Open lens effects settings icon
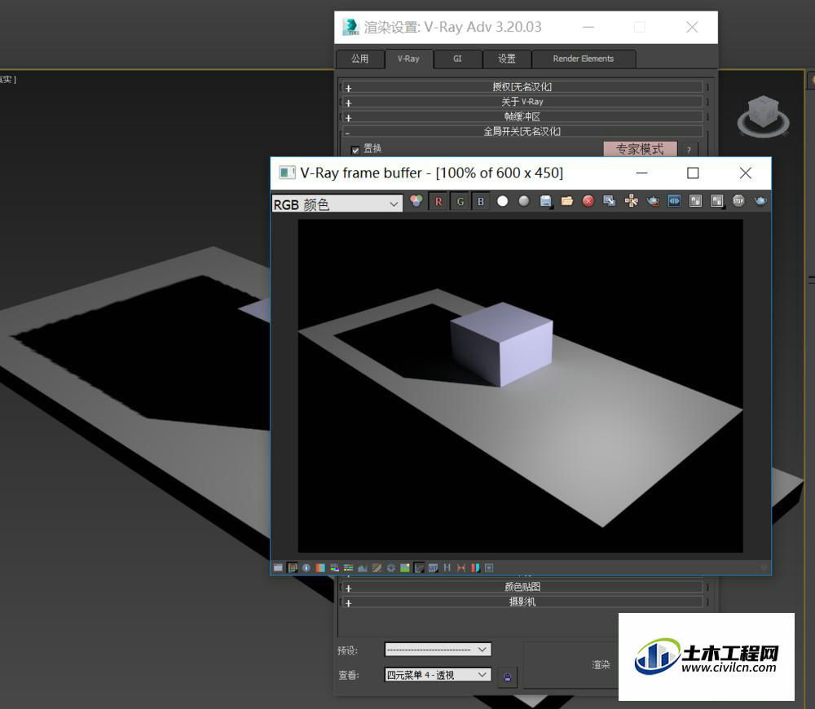Image resolution: width=815 pixels, height=709 pixels. click(489, 568)
